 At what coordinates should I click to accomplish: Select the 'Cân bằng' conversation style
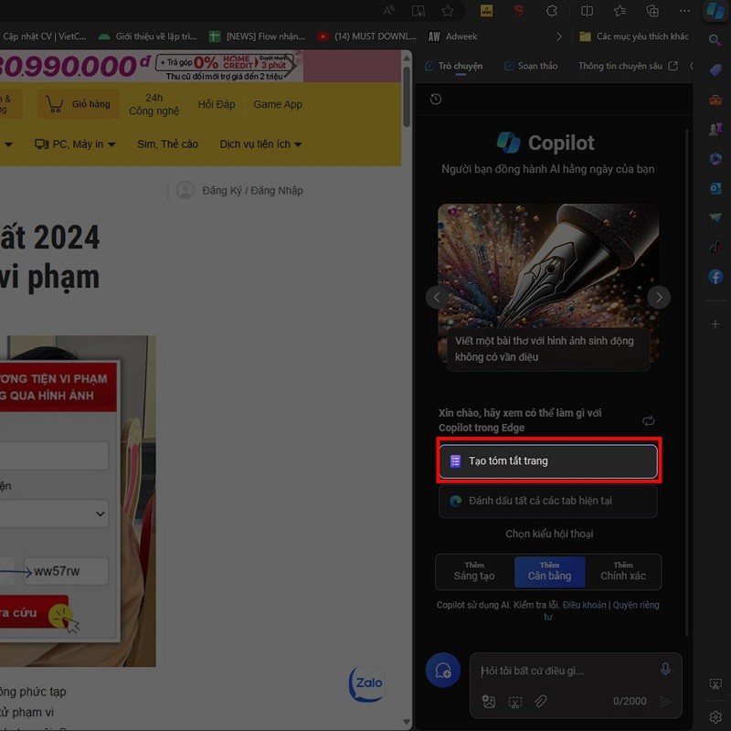click(549, 572)
